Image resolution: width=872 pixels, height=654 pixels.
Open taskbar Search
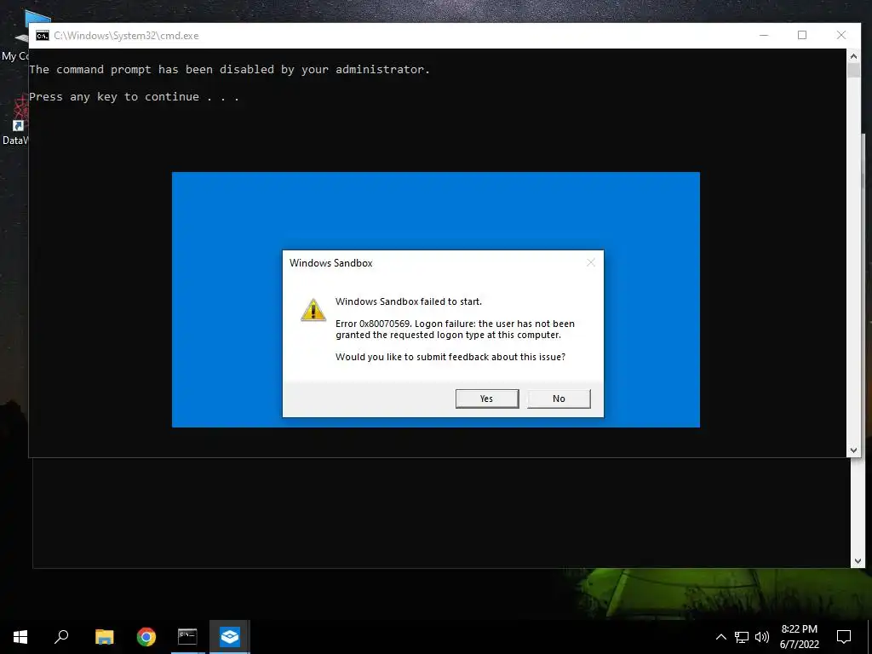point(61,637)
